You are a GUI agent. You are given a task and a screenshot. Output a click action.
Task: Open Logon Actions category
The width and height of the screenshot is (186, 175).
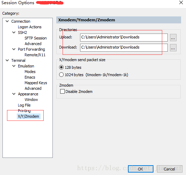[x=30, y=27]
